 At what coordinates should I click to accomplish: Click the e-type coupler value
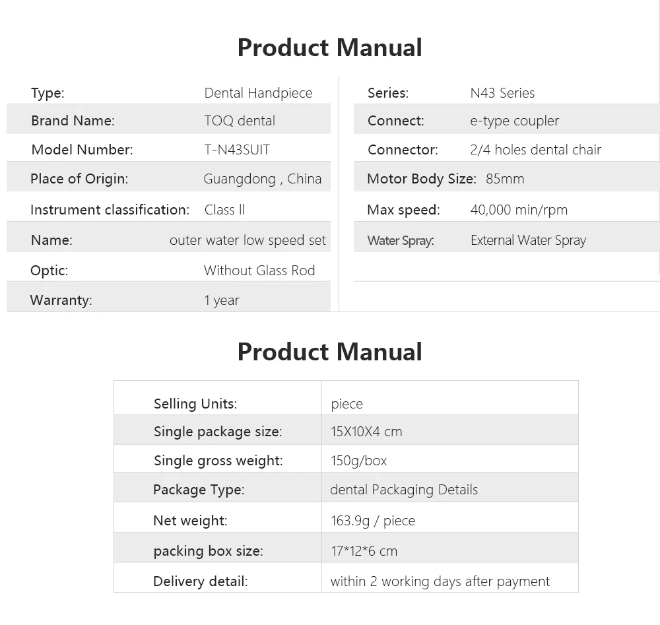[x=514, y=121]
